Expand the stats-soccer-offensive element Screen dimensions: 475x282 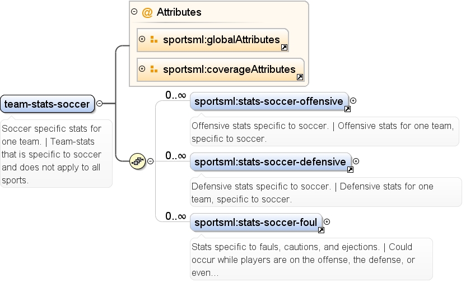(353, 101)
